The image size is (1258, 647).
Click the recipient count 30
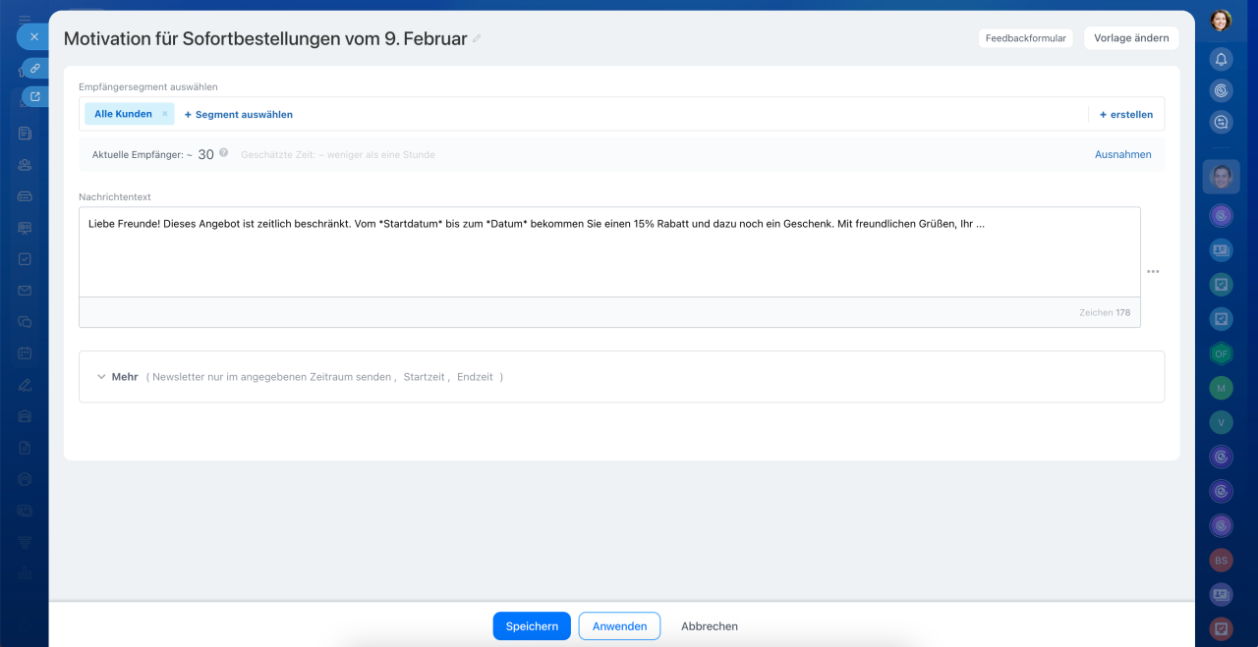point(206,154)
